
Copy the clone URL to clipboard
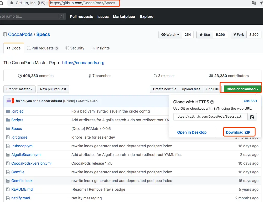pos(252,117)
